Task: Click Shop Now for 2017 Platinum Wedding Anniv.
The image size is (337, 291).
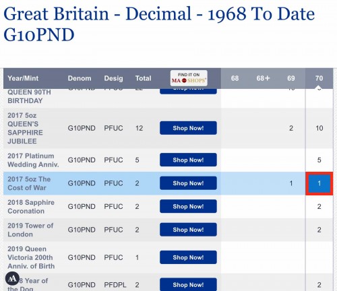Action: point(188,160)
